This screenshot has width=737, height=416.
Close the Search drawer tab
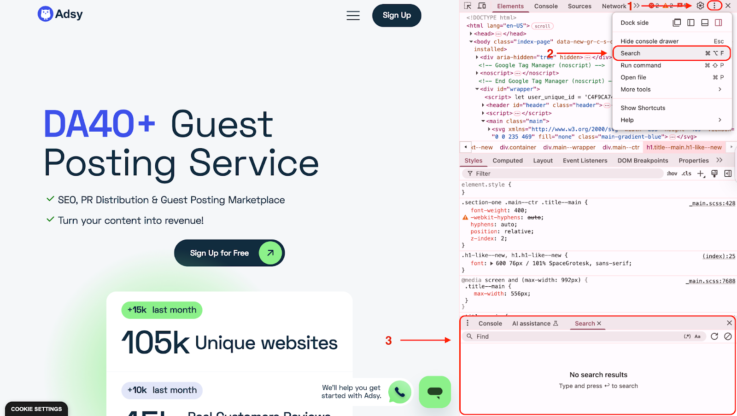tap(599, 324)
